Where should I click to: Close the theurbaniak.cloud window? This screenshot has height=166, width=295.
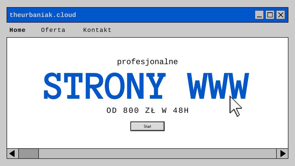coord(281,15)
